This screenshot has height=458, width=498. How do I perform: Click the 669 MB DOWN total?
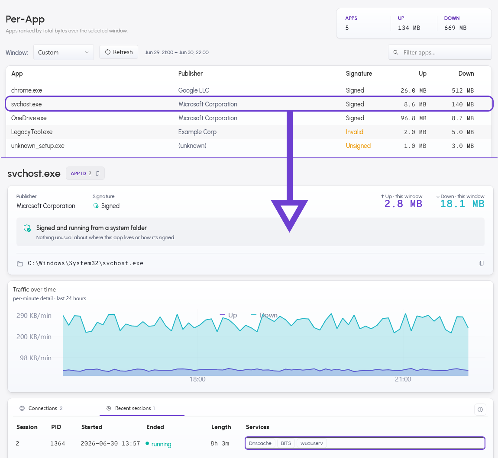tap(455, 28)
